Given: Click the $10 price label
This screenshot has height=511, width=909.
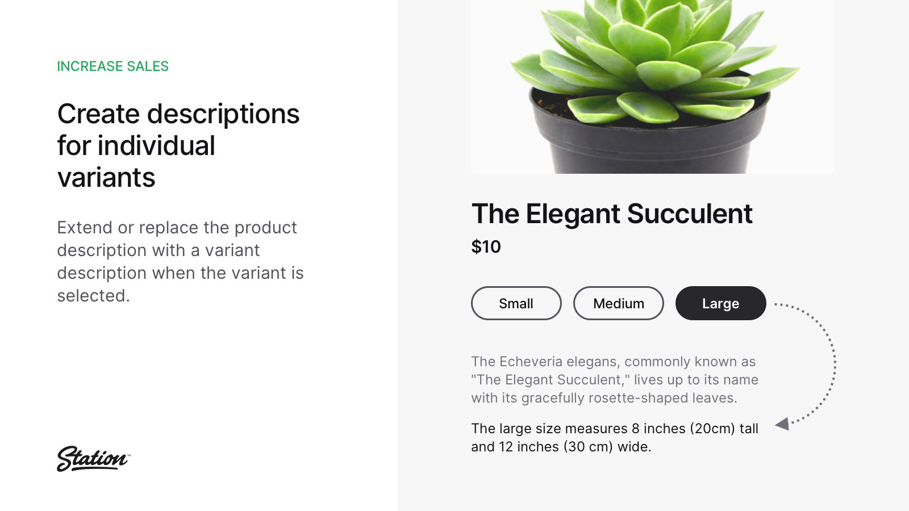Looking at the screenshot, I should click(486, 247).
